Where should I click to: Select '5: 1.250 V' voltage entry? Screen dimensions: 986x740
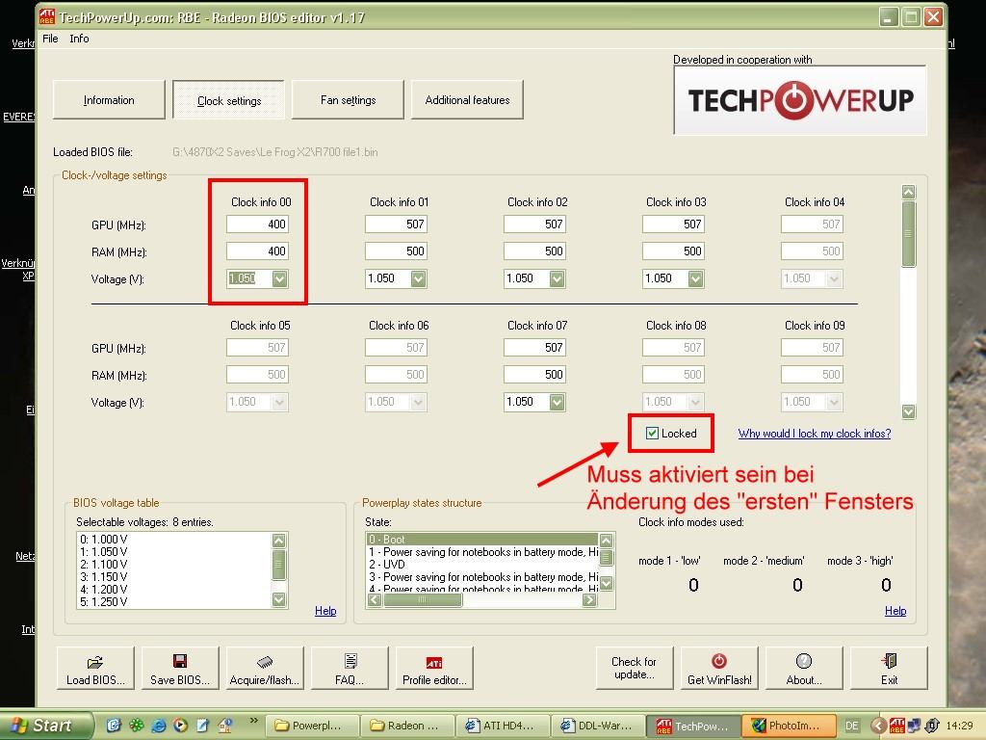174,602
